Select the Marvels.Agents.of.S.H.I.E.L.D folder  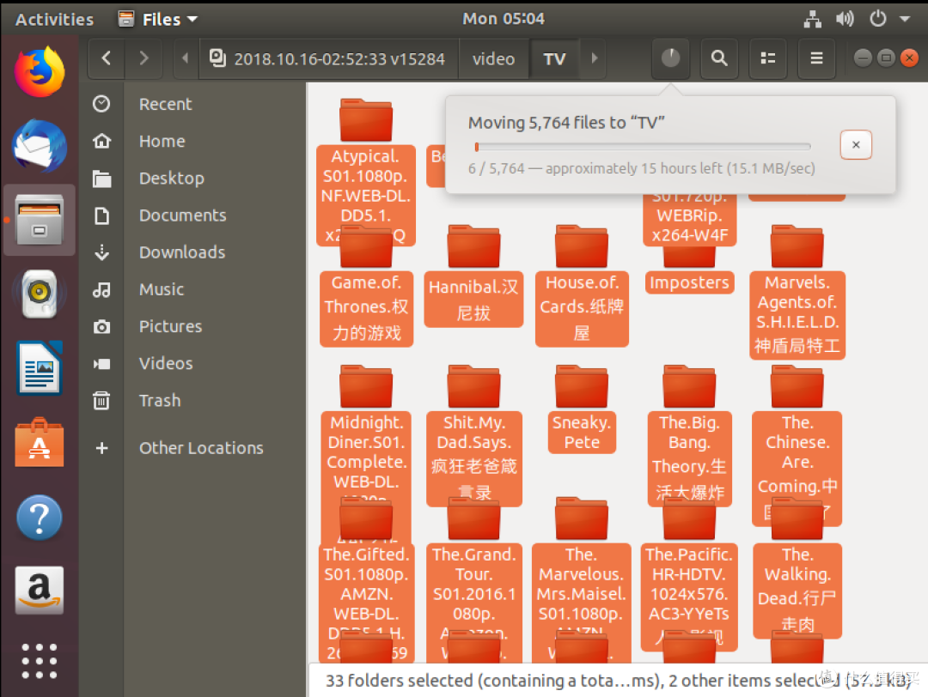797,294
